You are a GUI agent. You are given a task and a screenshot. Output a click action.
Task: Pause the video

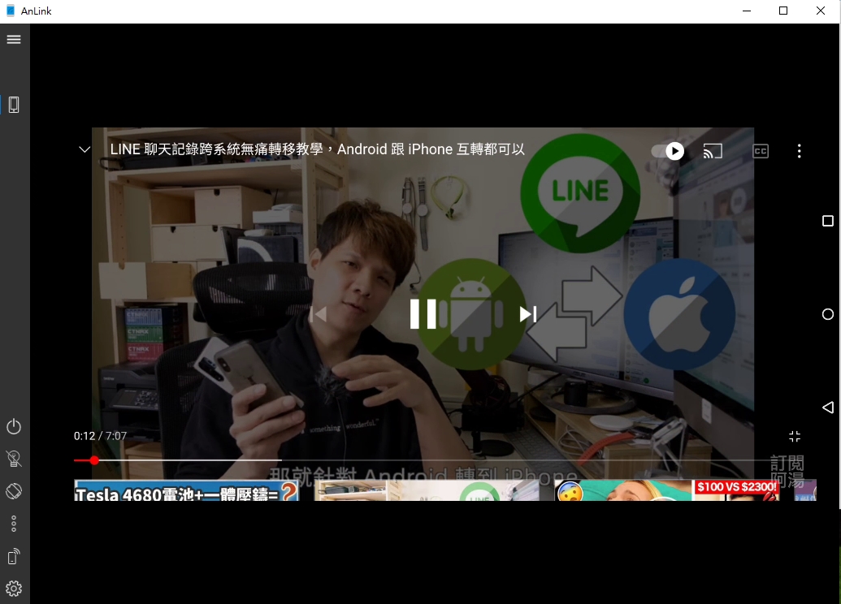423,314
